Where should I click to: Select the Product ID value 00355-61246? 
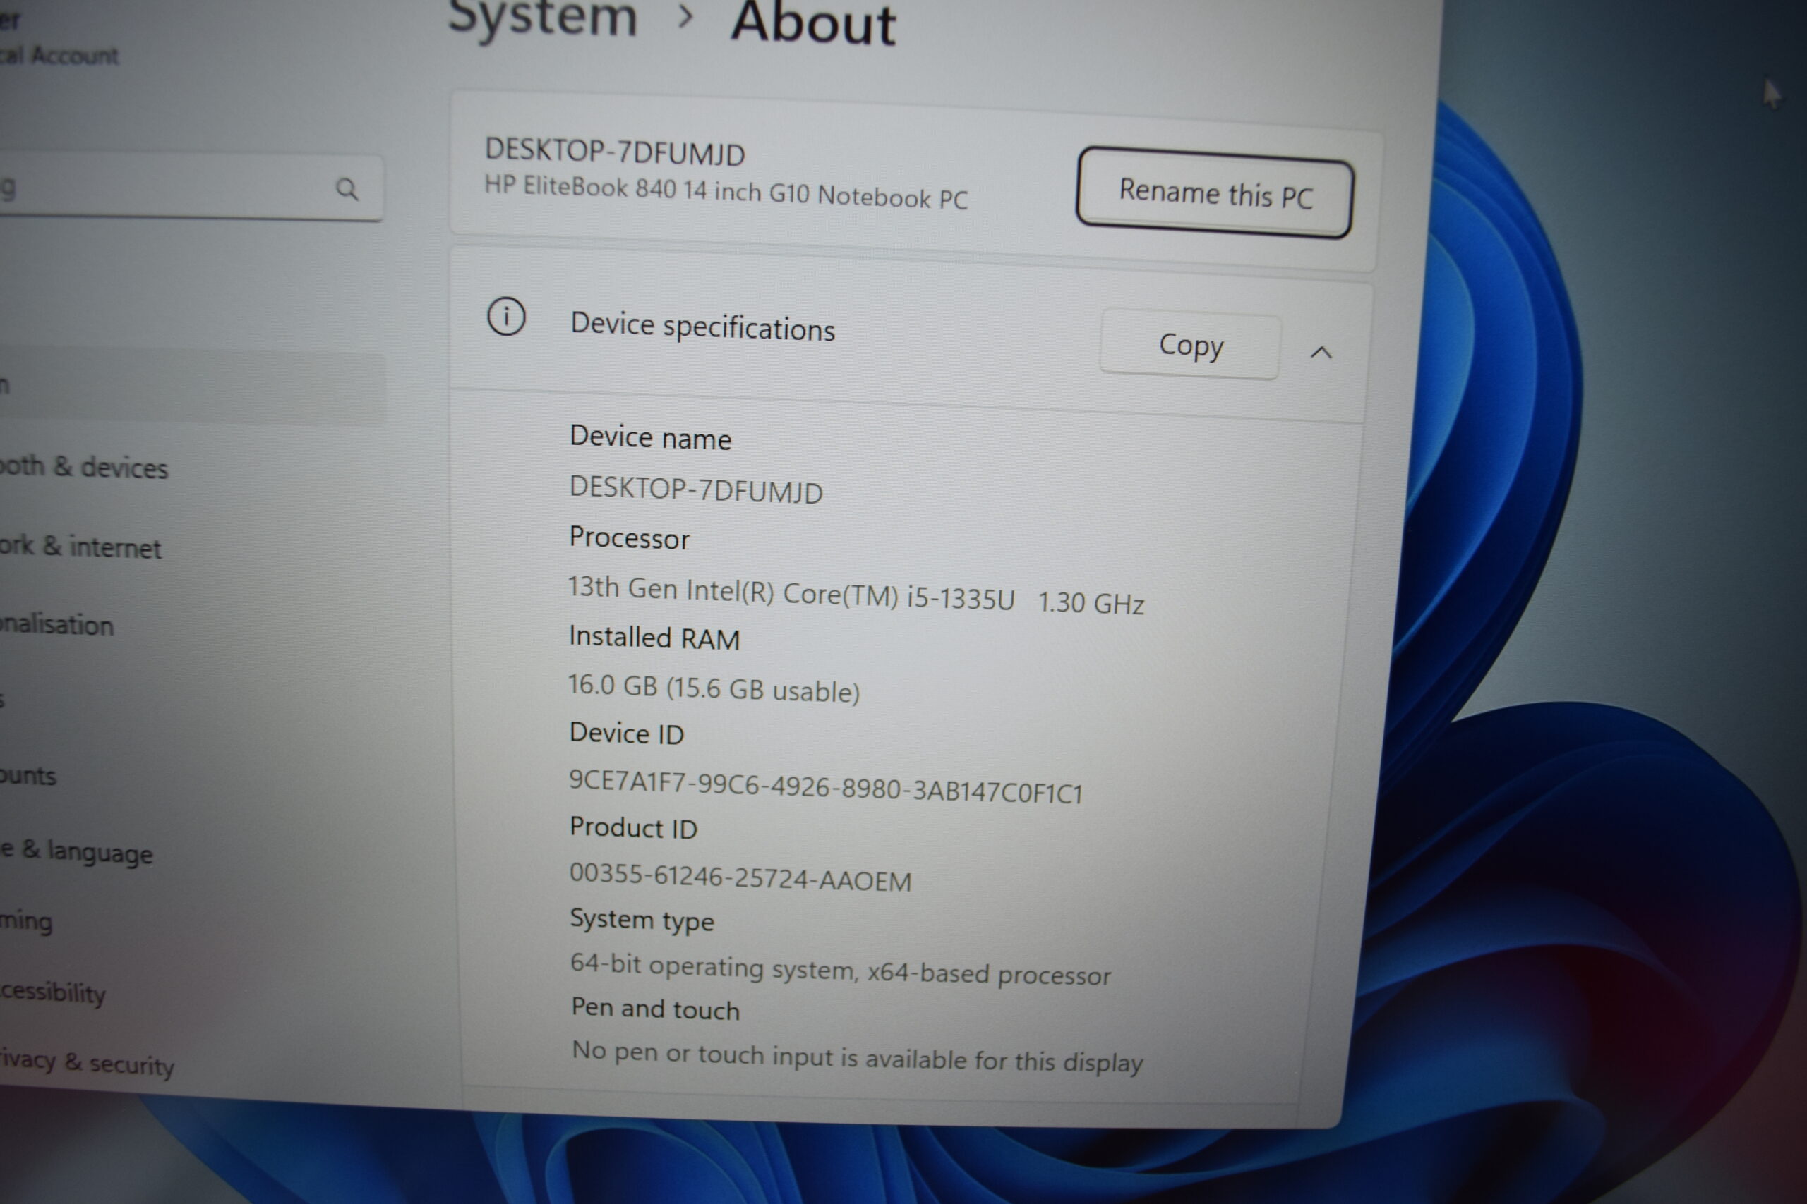point(740,877)
